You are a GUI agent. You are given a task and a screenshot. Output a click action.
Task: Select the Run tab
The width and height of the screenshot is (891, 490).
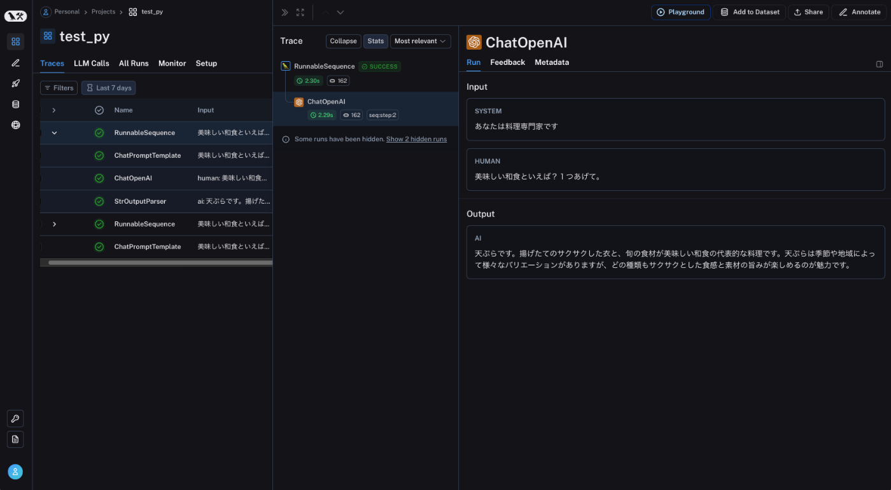(474, 62)
